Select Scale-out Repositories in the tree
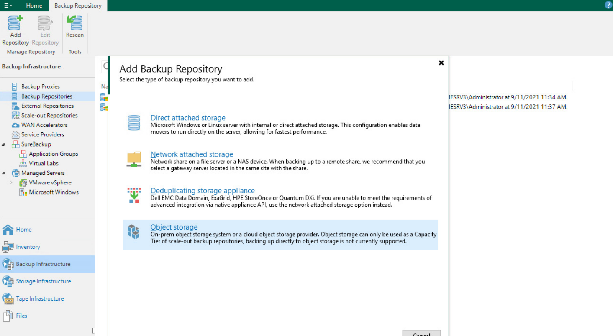The height and width of the screenshot is (336, 613). pyautogui.click(x=49, y=116)
